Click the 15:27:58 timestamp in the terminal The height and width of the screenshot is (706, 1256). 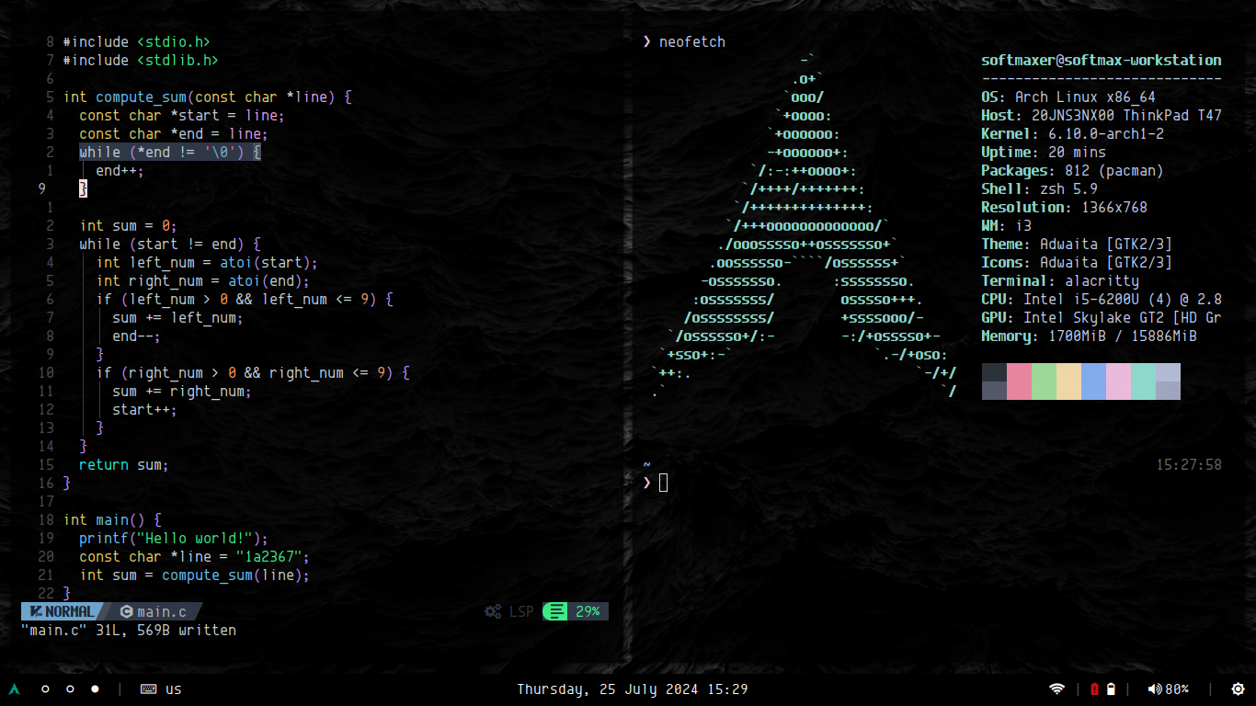[x=1189, y=464]
